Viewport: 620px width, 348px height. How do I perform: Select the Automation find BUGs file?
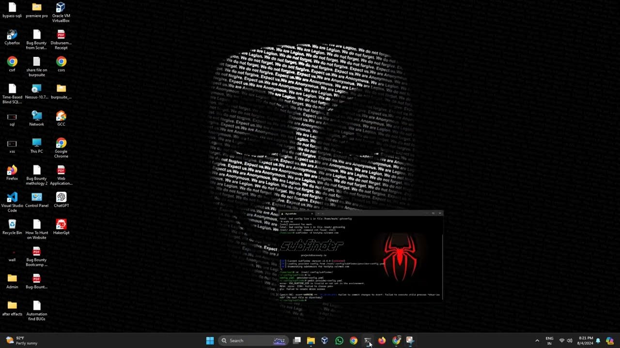pyautogui.click(x=37, y=310)
